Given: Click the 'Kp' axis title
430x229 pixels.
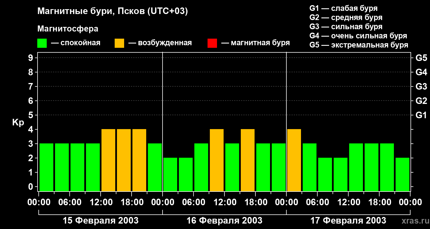Looking at the screenshot, I should click(18, 123).
